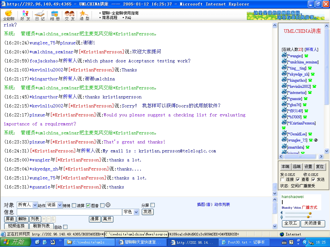Toggle the 悄悄 whisper checkbox
This screenshot has width=330, height=247.
(x=74, y=206)
